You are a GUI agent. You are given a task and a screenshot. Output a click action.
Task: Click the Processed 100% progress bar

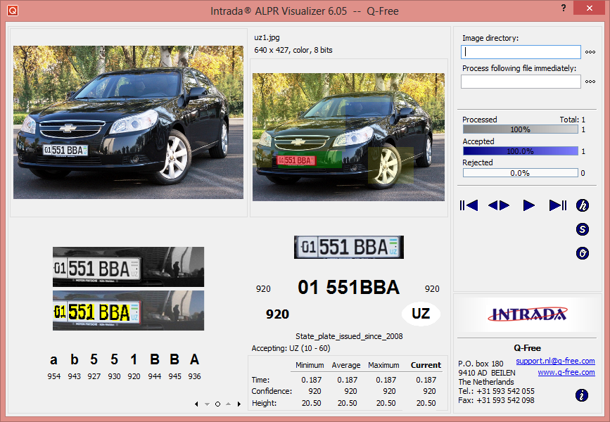pos(521,129)
